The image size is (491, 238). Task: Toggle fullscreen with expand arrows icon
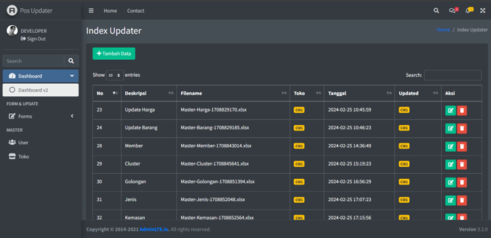click(483, 11)
